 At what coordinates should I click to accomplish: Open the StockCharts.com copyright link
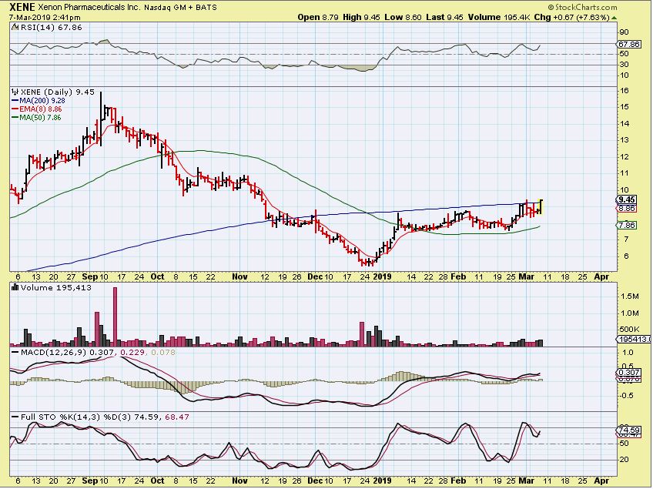tap(582, 7)
